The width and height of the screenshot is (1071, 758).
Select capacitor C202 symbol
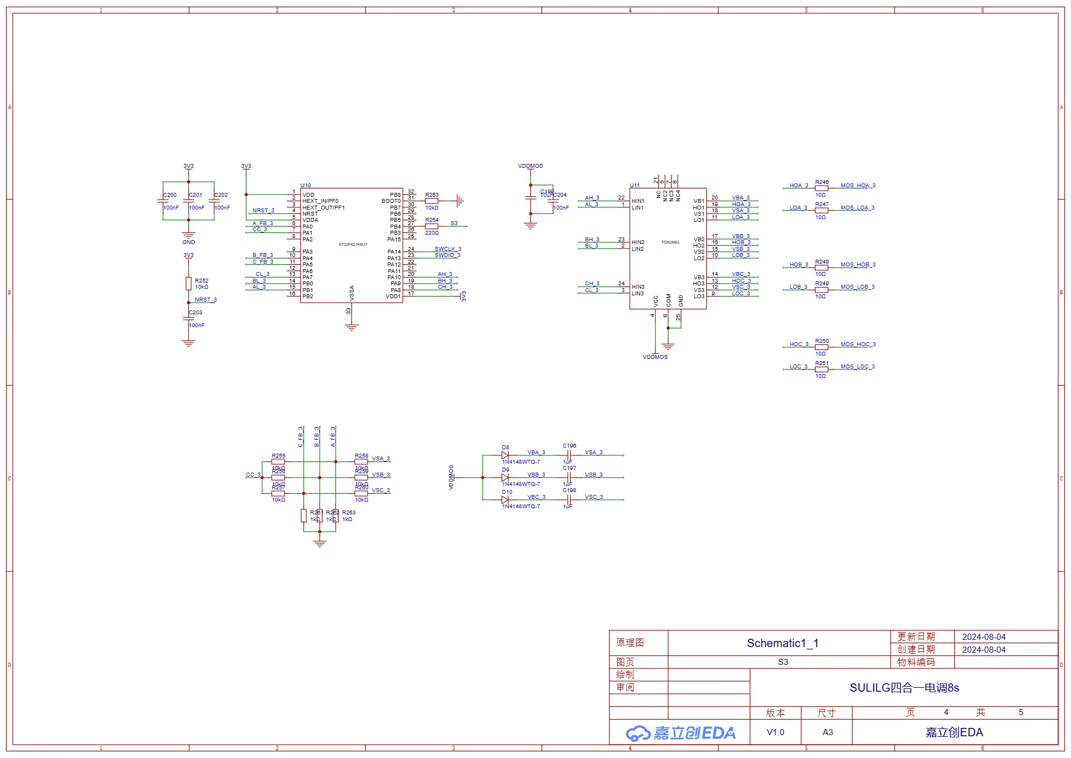coord(214,201)
